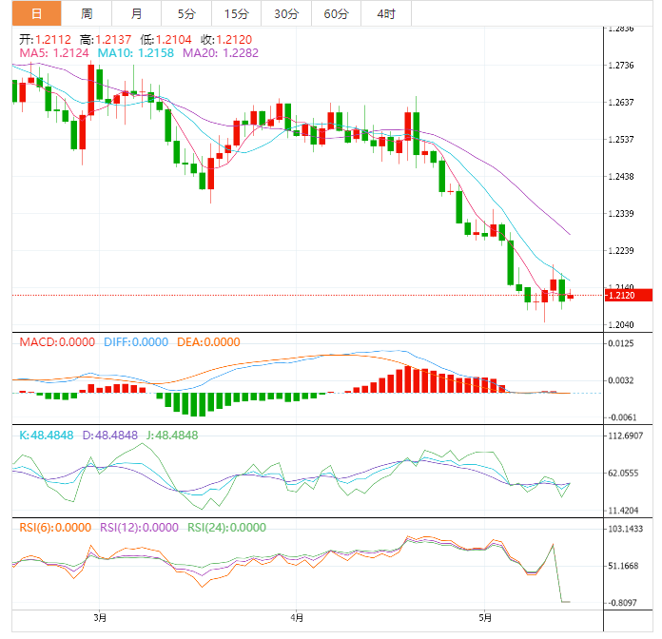Viewport: 662px width, 639px height.
Task: Click the MA5: 1.2124 legend label
Action: point(54,52)
